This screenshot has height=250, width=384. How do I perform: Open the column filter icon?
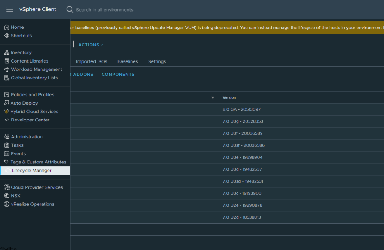point(213,98)
